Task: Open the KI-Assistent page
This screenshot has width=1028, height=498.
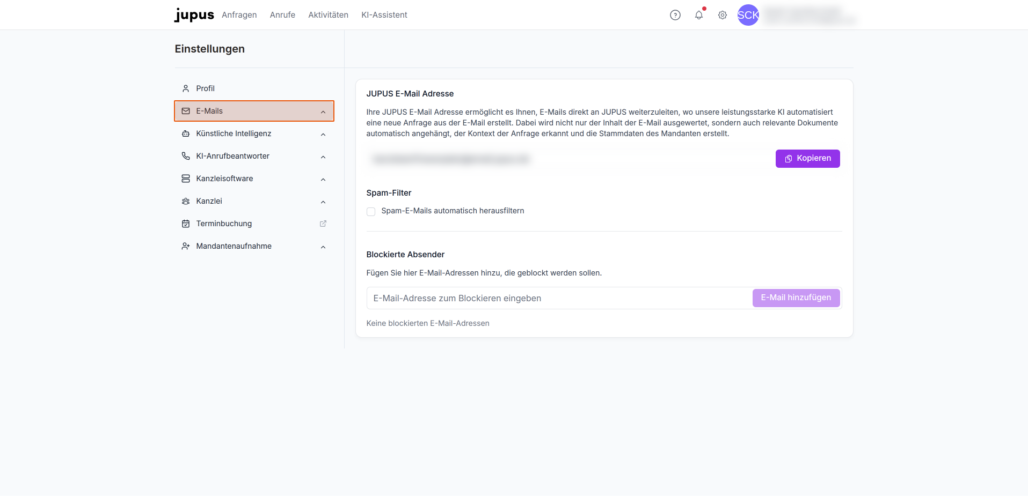Action: (384, 15)
